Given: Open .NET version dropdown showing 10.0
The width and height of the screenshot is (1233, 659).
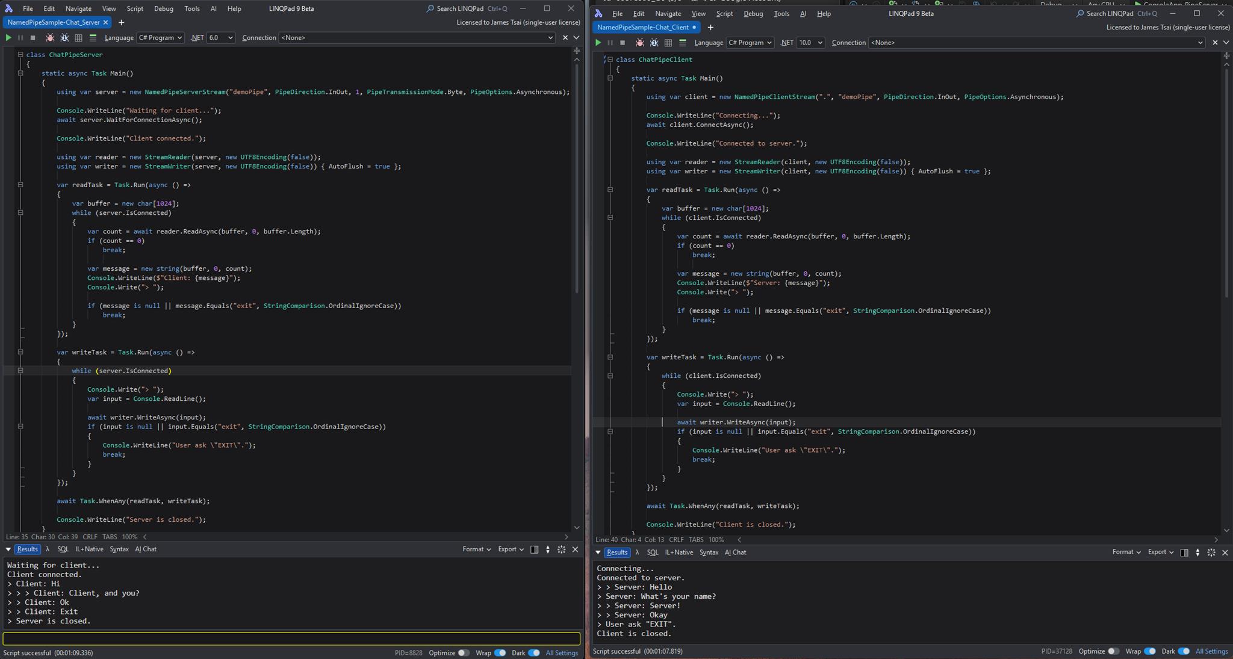Looking at the screenshot, I should click(x=810, y=43).
